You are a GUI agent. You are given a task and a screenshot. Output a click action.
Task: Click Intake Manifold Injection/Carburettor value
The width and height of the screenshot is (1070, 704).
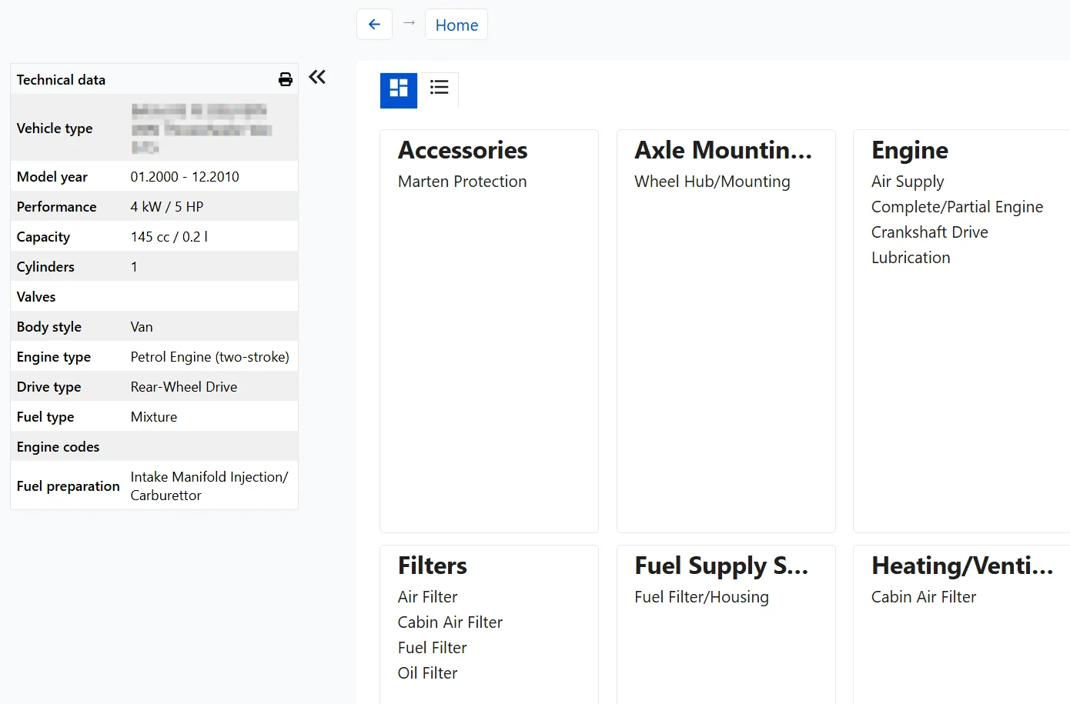tap(209, 486)
